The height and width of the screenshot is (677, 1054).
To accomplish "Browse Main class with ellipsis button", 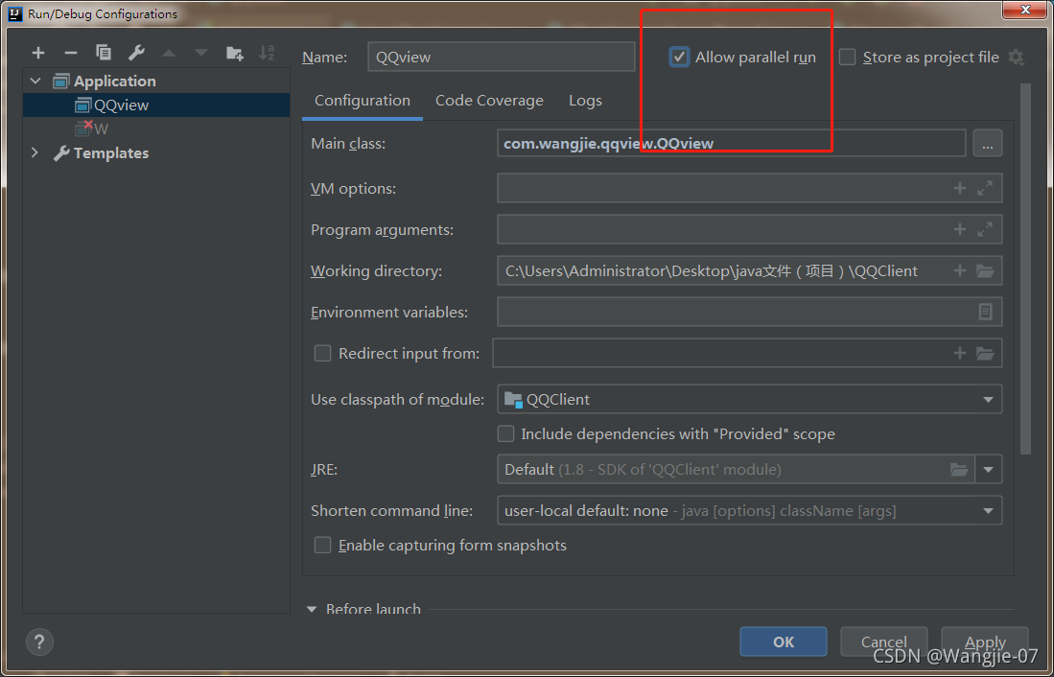I will coord(988,143).
